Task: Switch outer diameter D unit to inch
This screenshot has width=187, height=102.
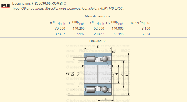Action: (82, 24)
